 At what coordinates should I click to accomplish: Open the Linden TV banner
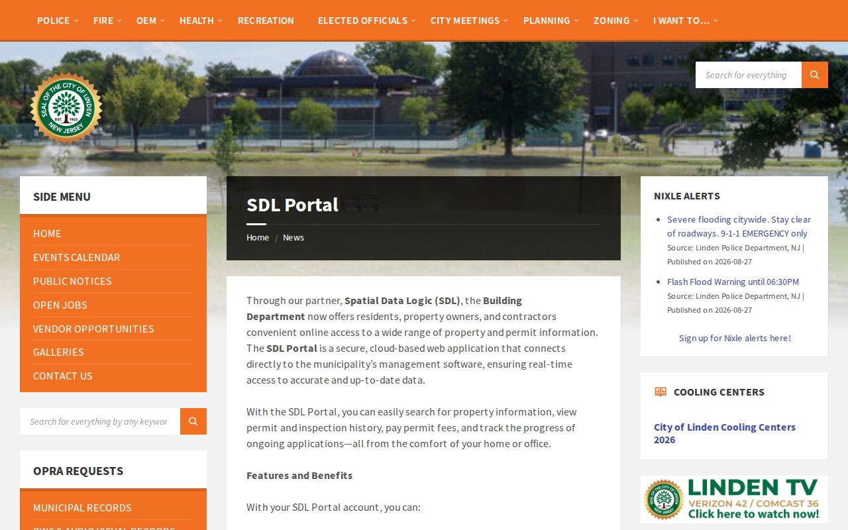(734, 500)
